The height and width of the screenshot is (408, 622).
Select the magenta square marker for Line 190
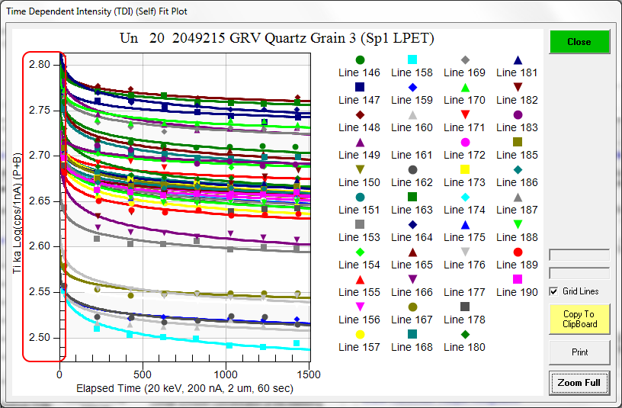pyautogui.click(x=518, y=279)
